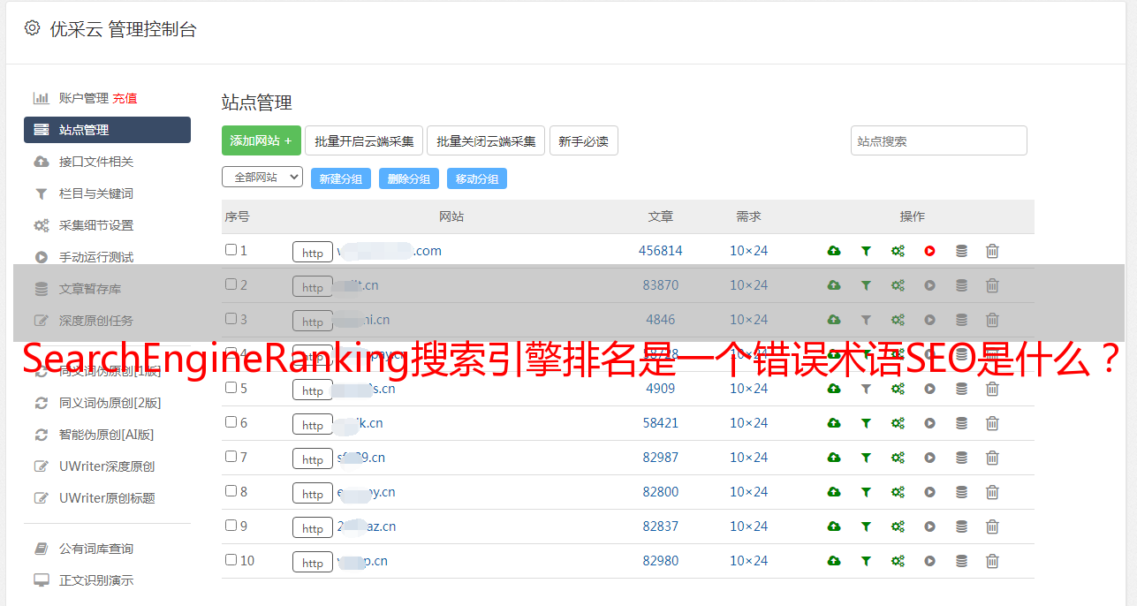Open 接口文件相关 sidebar item
Viewport: 1137px width, 606px height.
coord(96,162)
